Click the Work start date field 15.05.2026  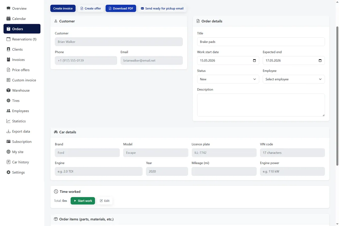click(x=228, y=60)
